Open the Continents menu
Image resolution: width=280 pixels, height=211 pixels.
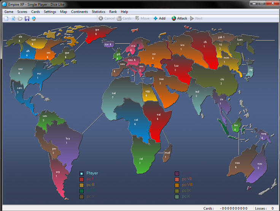[79, 12]
